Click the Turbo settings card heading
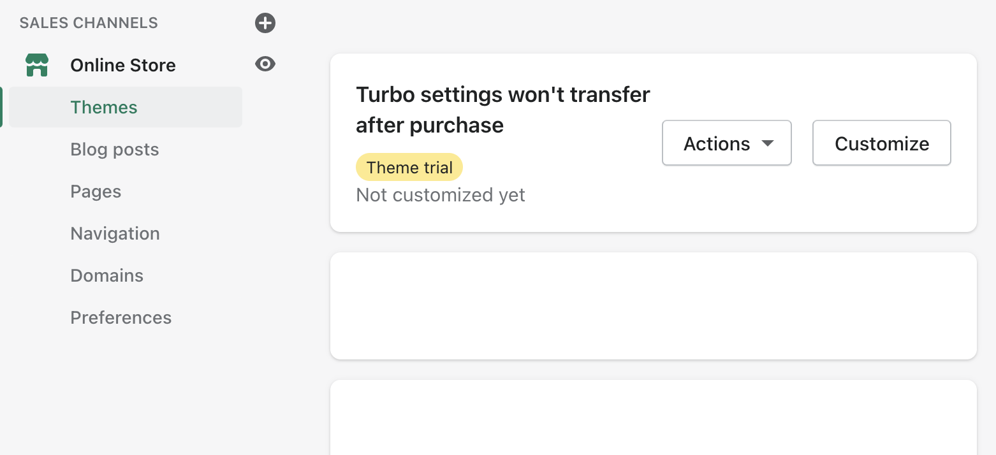Image resolution: width=996 pixels, height=455 pixels. (502, 110)
